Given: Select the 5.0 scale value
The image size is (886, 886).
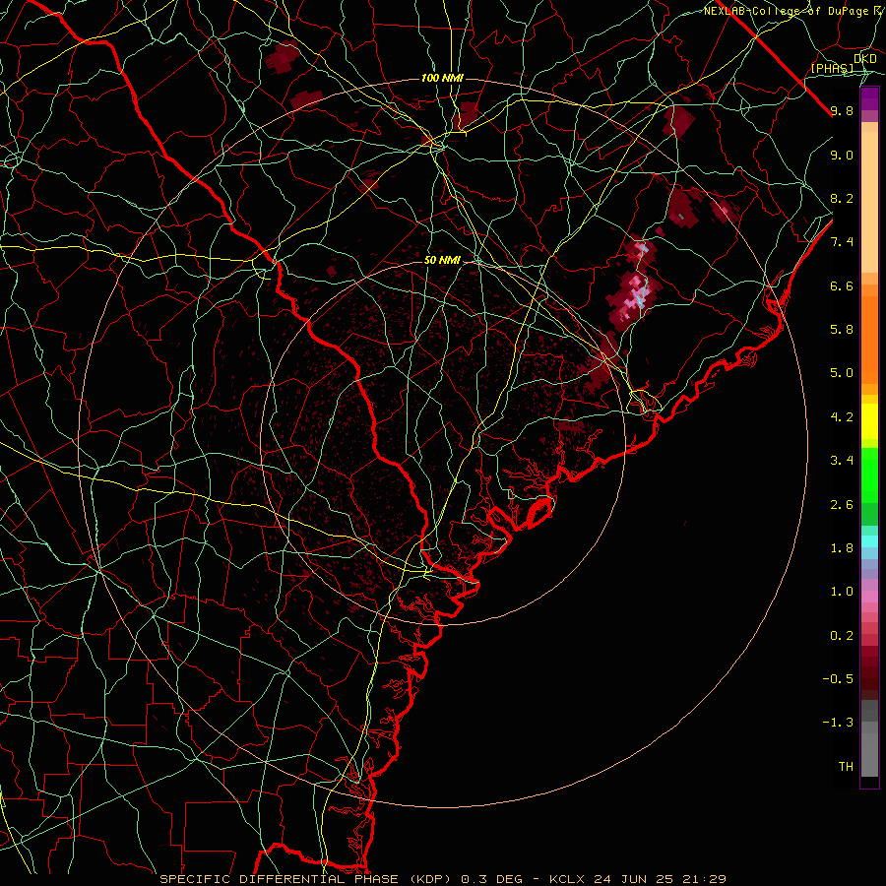Looking at the screenshot, I should click(842, 373).
